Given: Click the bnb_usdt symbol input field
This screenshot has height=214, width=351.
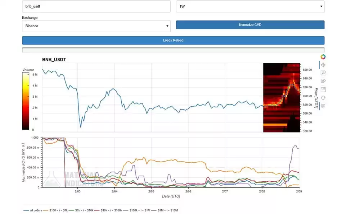Looking at the screenshot, I should tap(96, 6).
